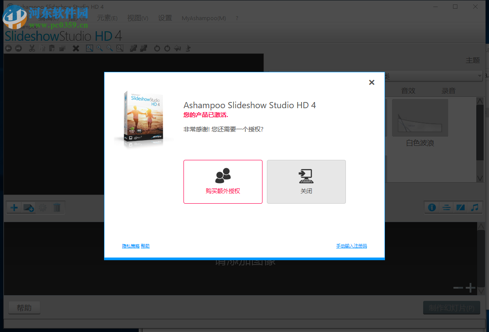This screenshot has height=332, width=489.
Task: Open the 隐私策略 link
Action: [x=130, y=246]
